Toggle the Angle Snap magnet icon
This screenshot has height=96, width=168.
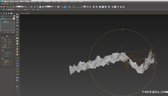point(65,7)
